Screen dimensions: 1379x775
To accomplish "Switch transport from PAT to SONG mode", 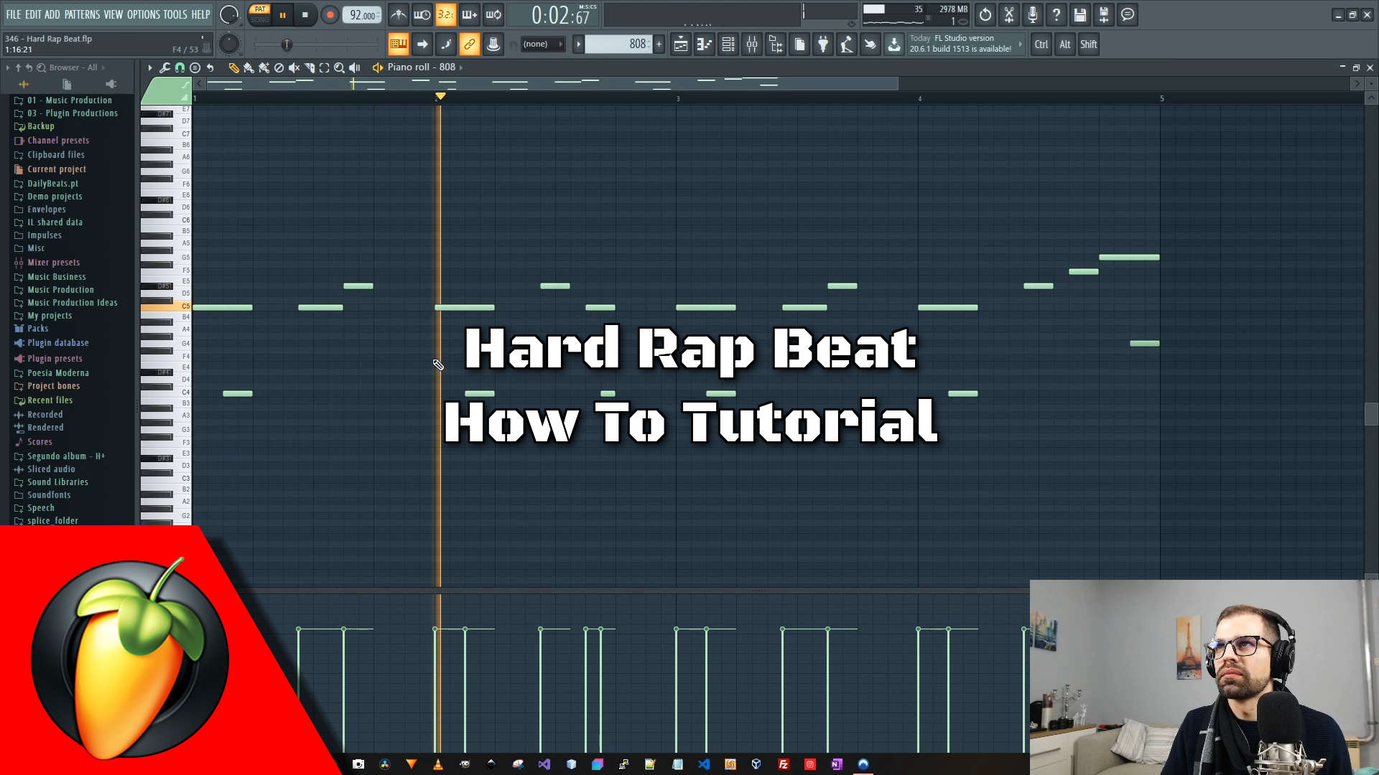I will coord(259,21).
